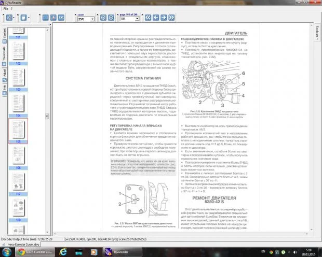This screenshot has height=257, width=322.
Task: Jump to the first page using double-left arrows
Action: (x=147, y=18)
